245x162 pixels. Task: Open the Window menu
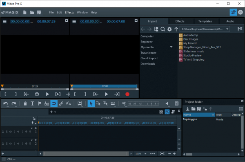[x=82, y=12]
